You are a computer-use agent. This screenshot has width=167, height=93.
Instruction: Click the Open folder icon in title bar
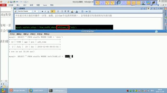(9, 2)
